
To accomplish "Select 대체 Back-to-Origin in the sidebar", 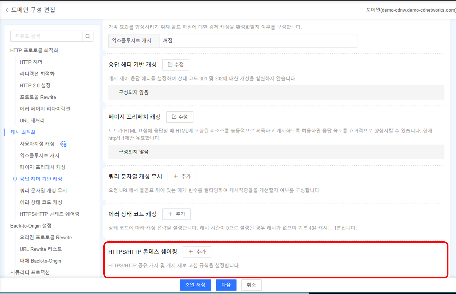I will pos(40,261).
